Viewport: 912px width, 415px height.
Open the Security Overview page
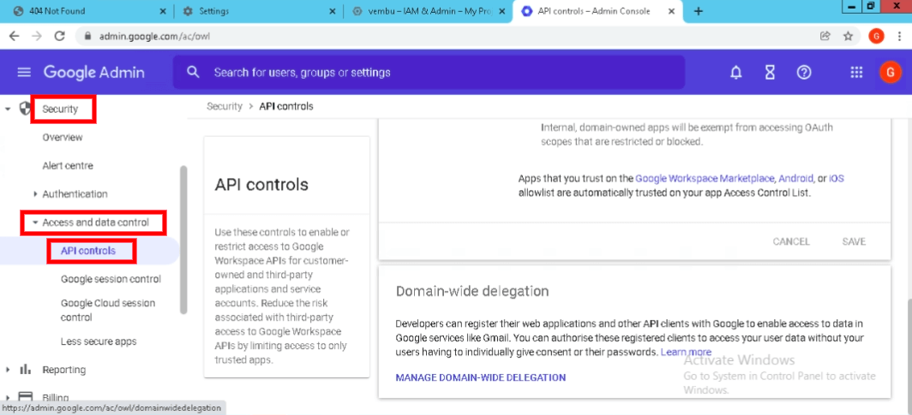tap(63, 138)
